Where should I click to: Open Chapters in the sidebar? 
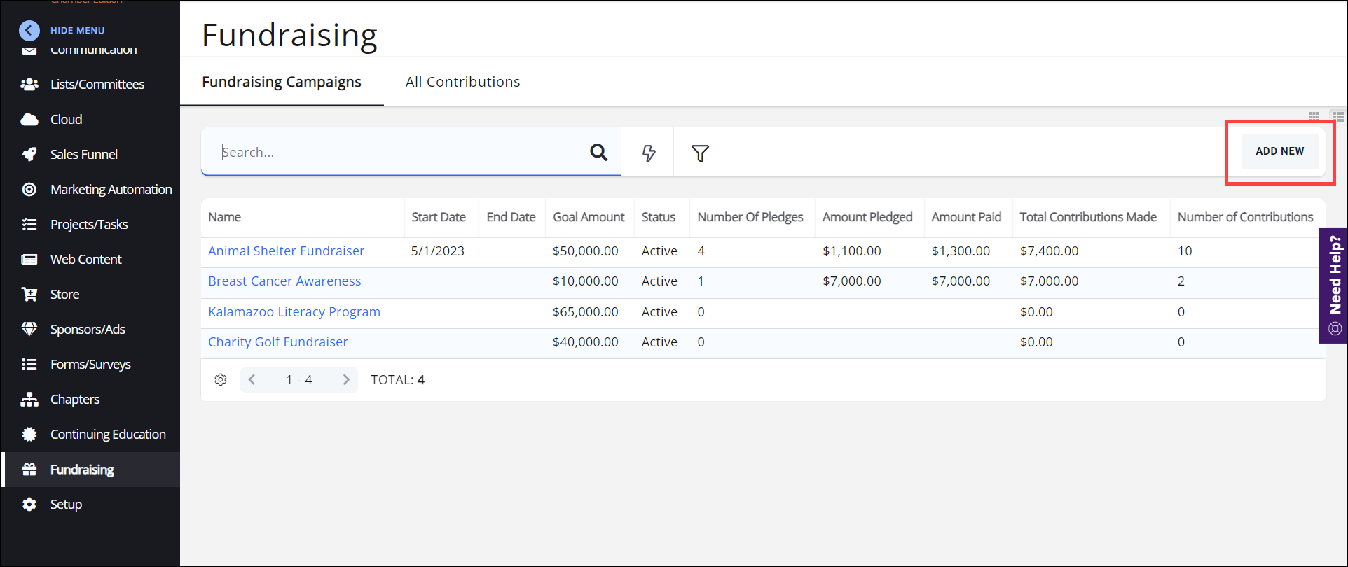click(74, 399)
